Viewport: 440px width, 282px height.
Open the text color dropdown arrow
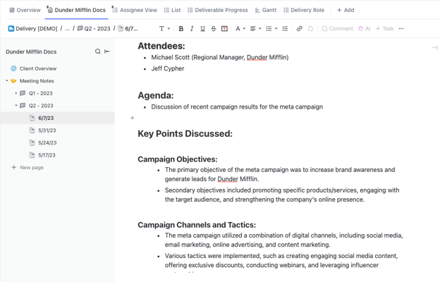[x=244, y=29]
